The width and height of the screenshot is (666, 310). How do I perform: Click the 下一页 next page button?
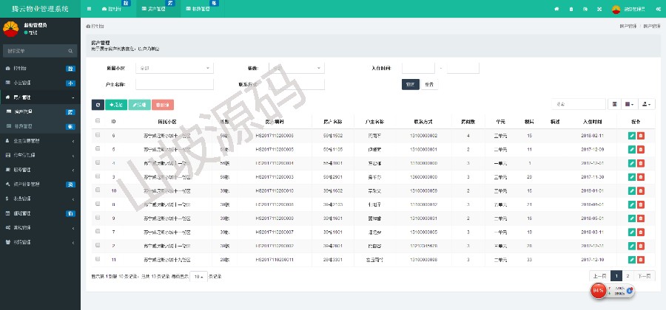point(644,276)
